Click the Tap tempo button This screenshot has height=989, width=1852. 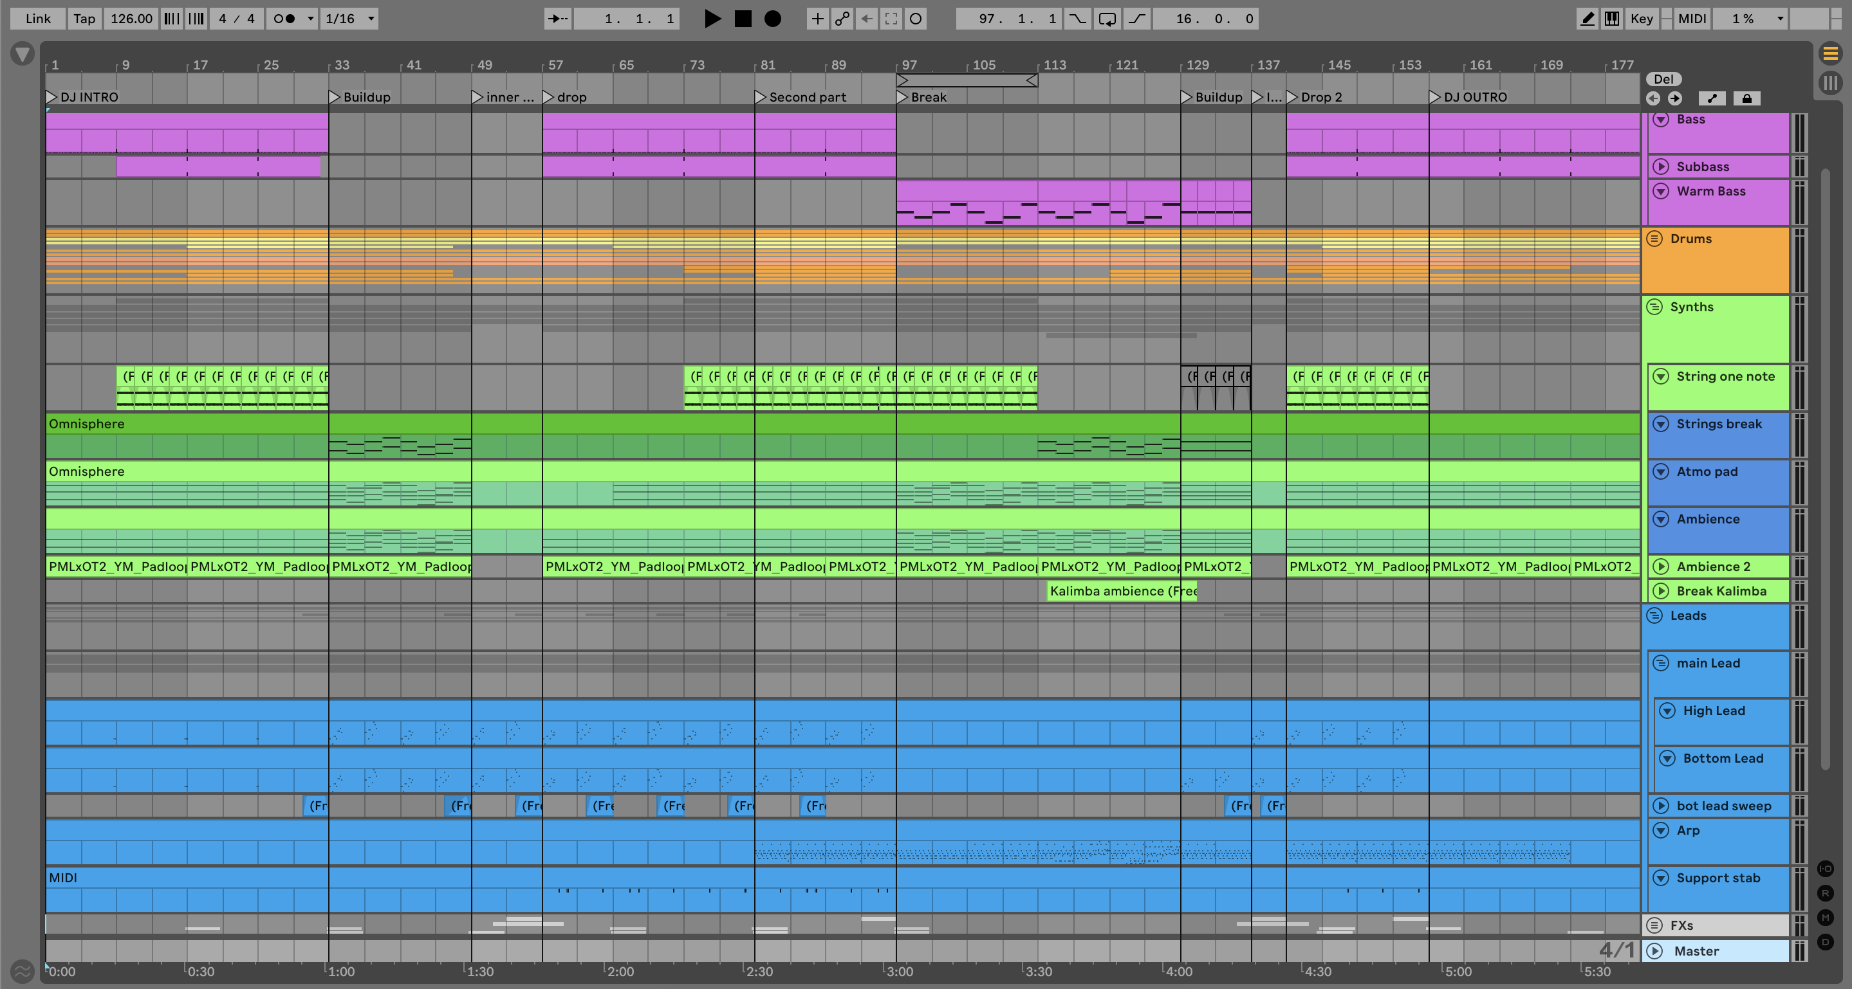point(84,19)
